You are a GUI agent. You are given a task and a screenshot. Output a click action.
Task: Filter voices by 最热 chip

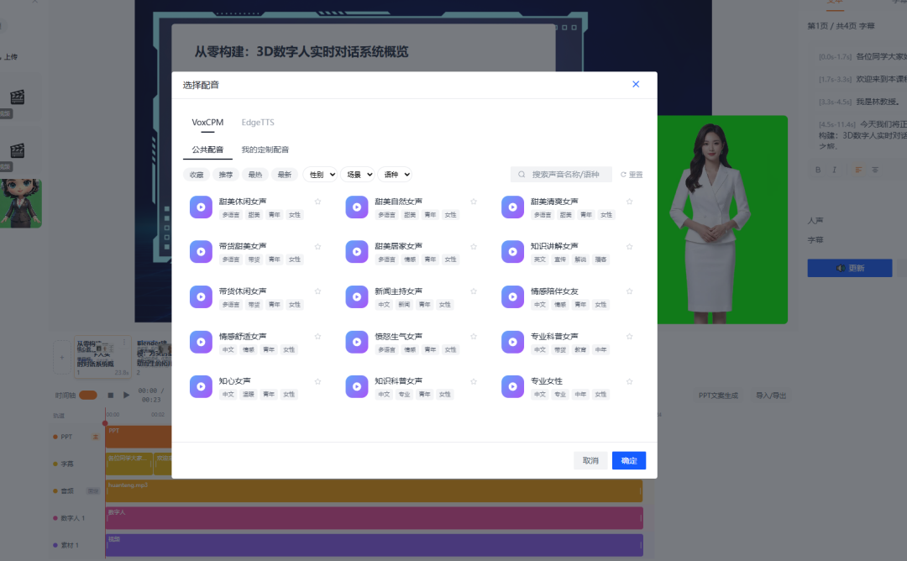pos(255,174)
